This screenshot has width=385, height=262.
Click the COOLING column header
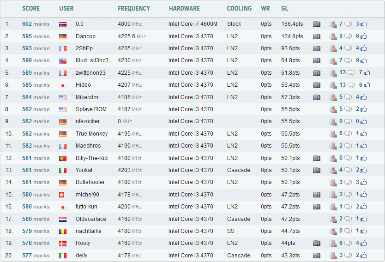click(239, 8)
